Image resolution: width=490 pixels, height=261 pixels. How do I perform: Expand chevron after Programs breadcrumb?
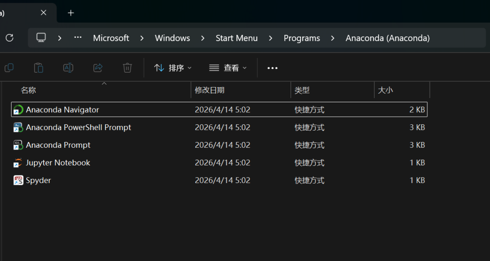[x=333, y=38]
